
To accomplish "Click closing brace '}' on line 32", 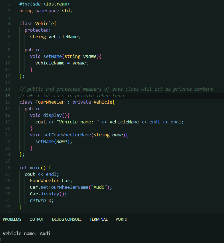I will coord(21,207).
